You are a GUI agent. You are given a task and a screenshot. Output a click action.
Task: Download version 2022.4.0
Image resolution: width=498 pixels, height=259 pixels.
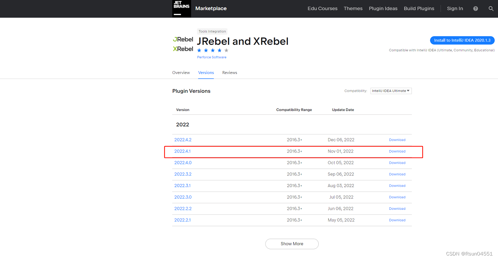397,163
